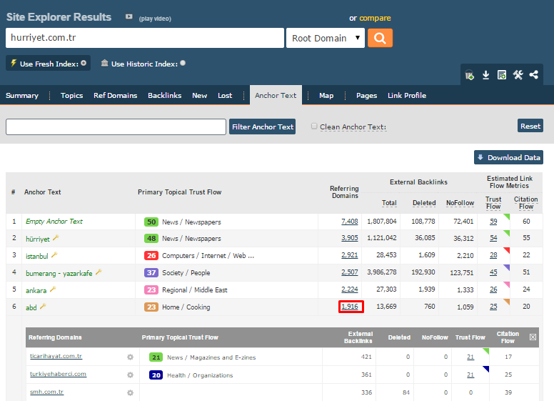Screen dimensions: 554x401
Task: Open the Link Profile tab
Action: [x=406, y=95]
